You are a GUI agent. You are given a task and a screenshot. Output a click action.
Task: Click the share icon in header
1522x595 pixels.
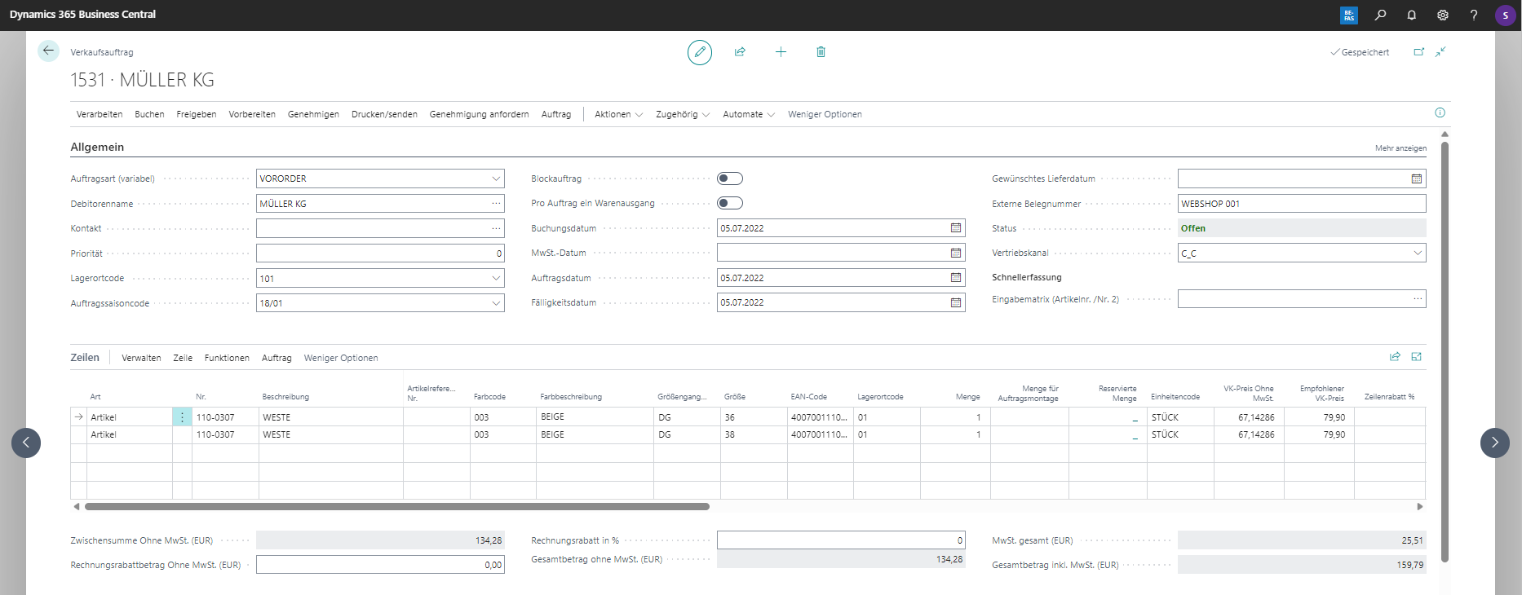point(740,52)
